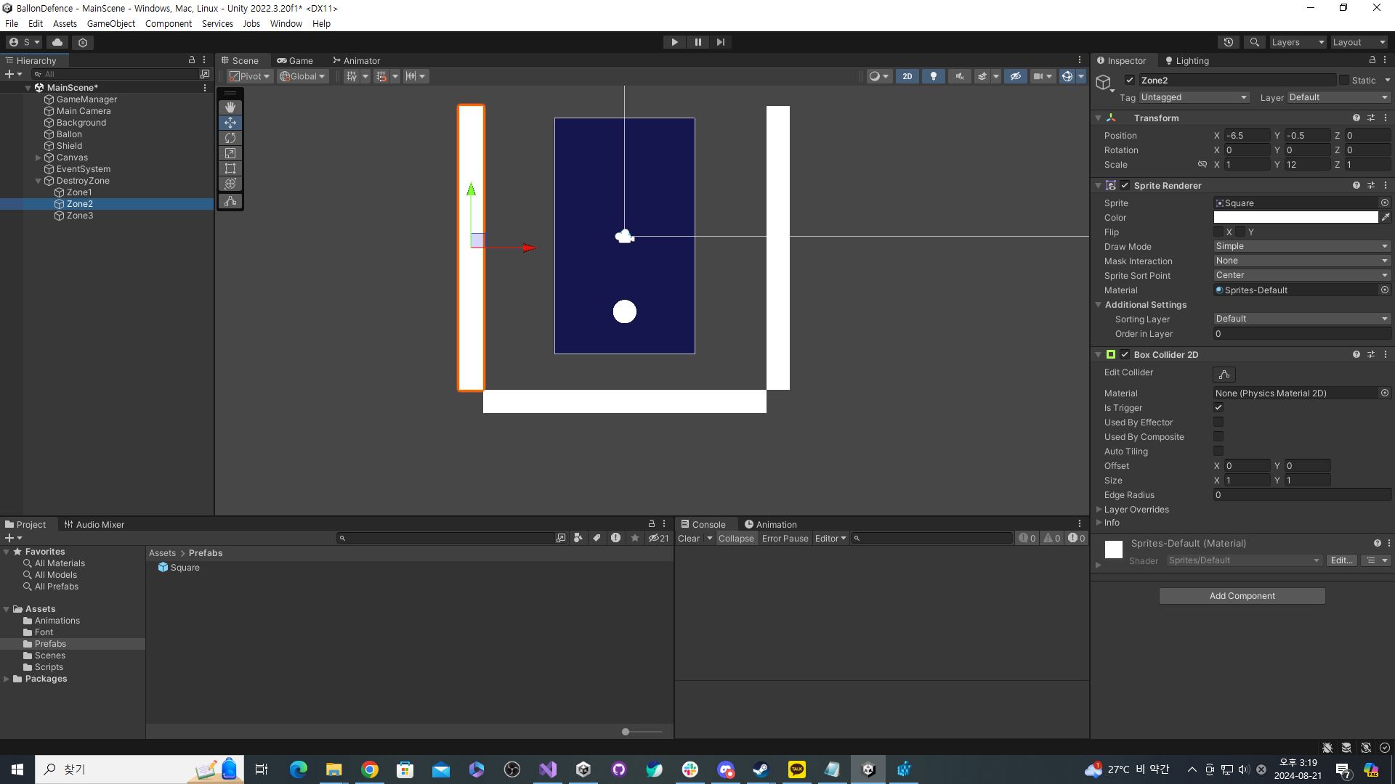The width and height of the screenshot is (1395, 784).
Task: Select the Scale tool in scene toolbar
Action: [230, 153]
